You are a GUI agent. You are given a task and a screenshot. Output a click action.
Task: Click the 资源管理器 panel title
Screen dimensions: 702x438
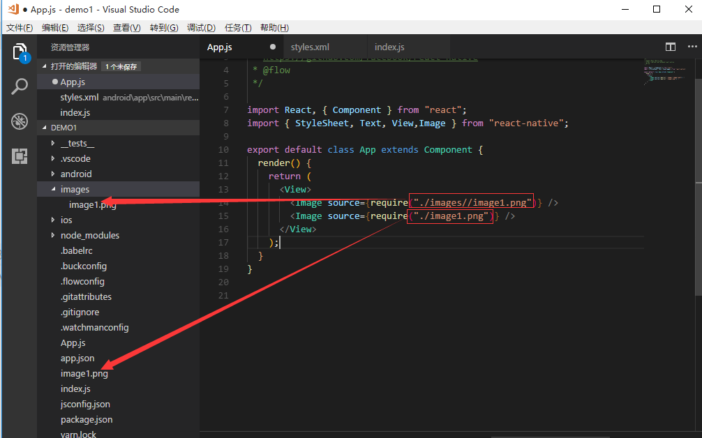(x=70, y=47)
